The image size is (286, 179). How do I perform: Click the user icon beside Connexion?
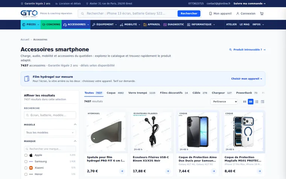tap(238, 14)
